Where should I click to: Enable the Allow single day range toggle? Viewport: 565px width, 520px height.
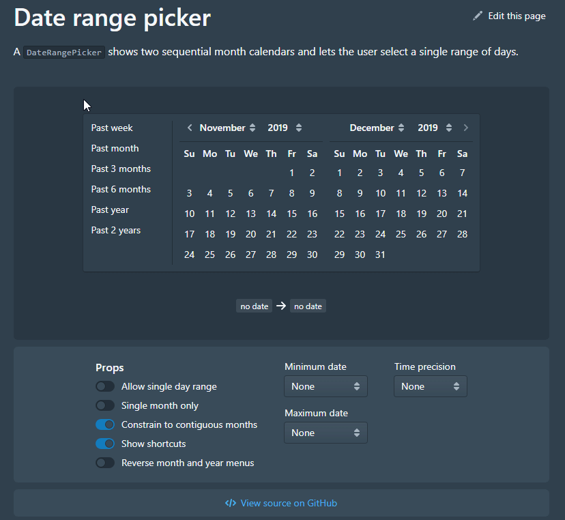coord(104,386)
